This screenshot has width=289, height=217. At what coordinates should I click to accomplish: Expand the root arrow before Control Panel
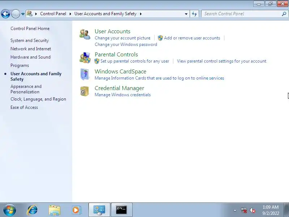[36, 14]
